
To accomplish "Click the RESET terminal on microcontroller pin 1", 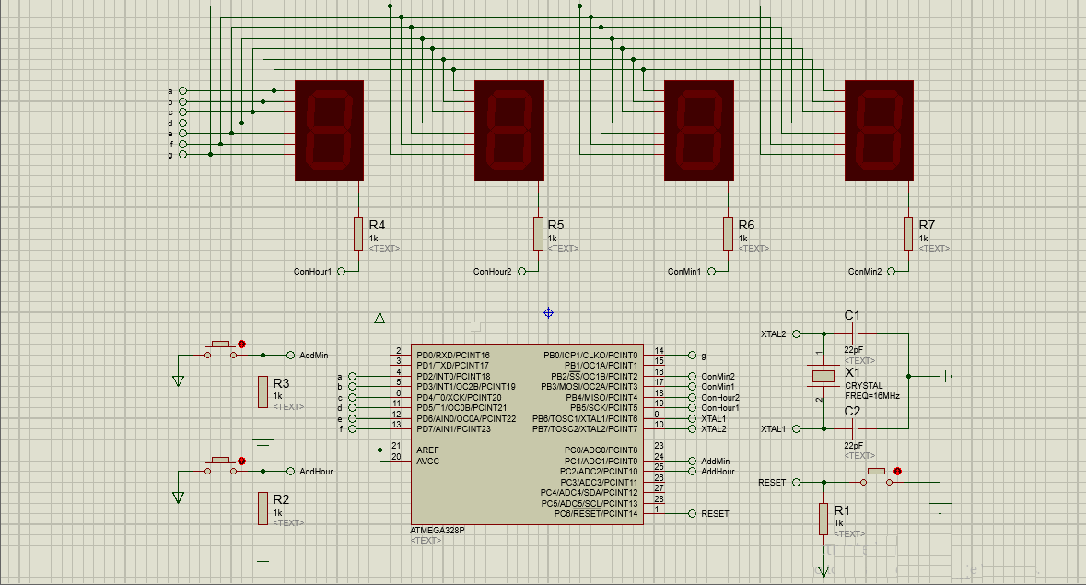I will [692, 514].
